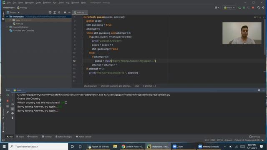Viewport: 267px width, 150px height.
Task: Open the Tools menu
Action: click(61, 3)
